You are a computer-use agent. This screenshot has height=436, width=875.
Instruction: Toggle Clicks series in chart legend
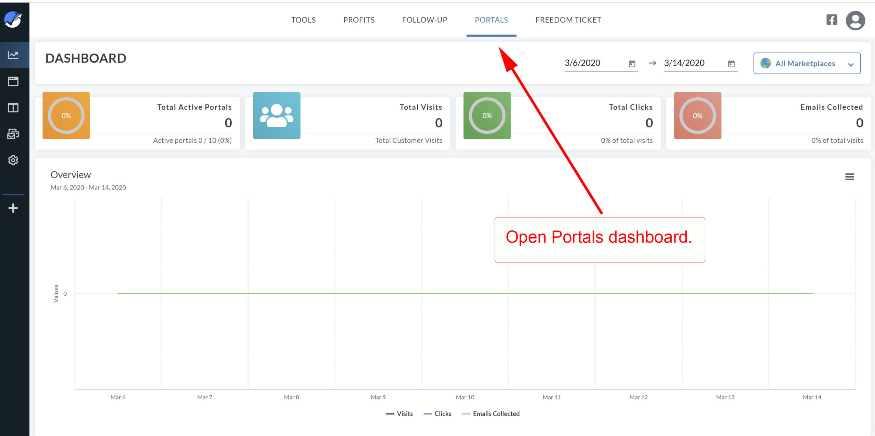click(x=437, y=413)
